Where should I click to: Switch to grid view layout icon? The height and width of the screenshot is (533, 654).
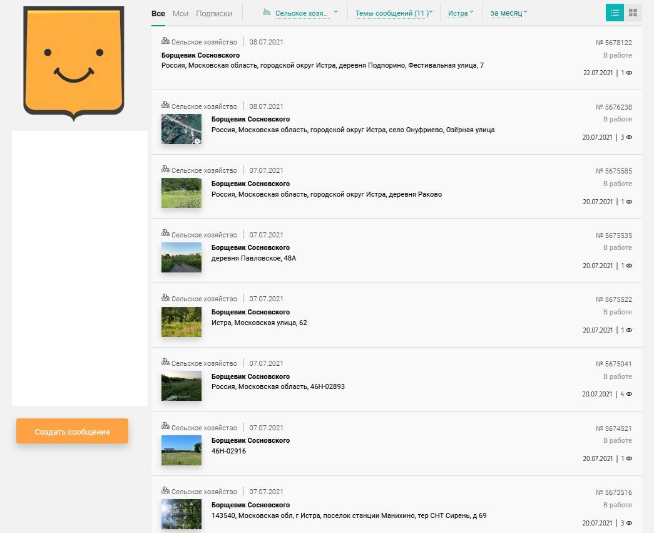(633, 13)
